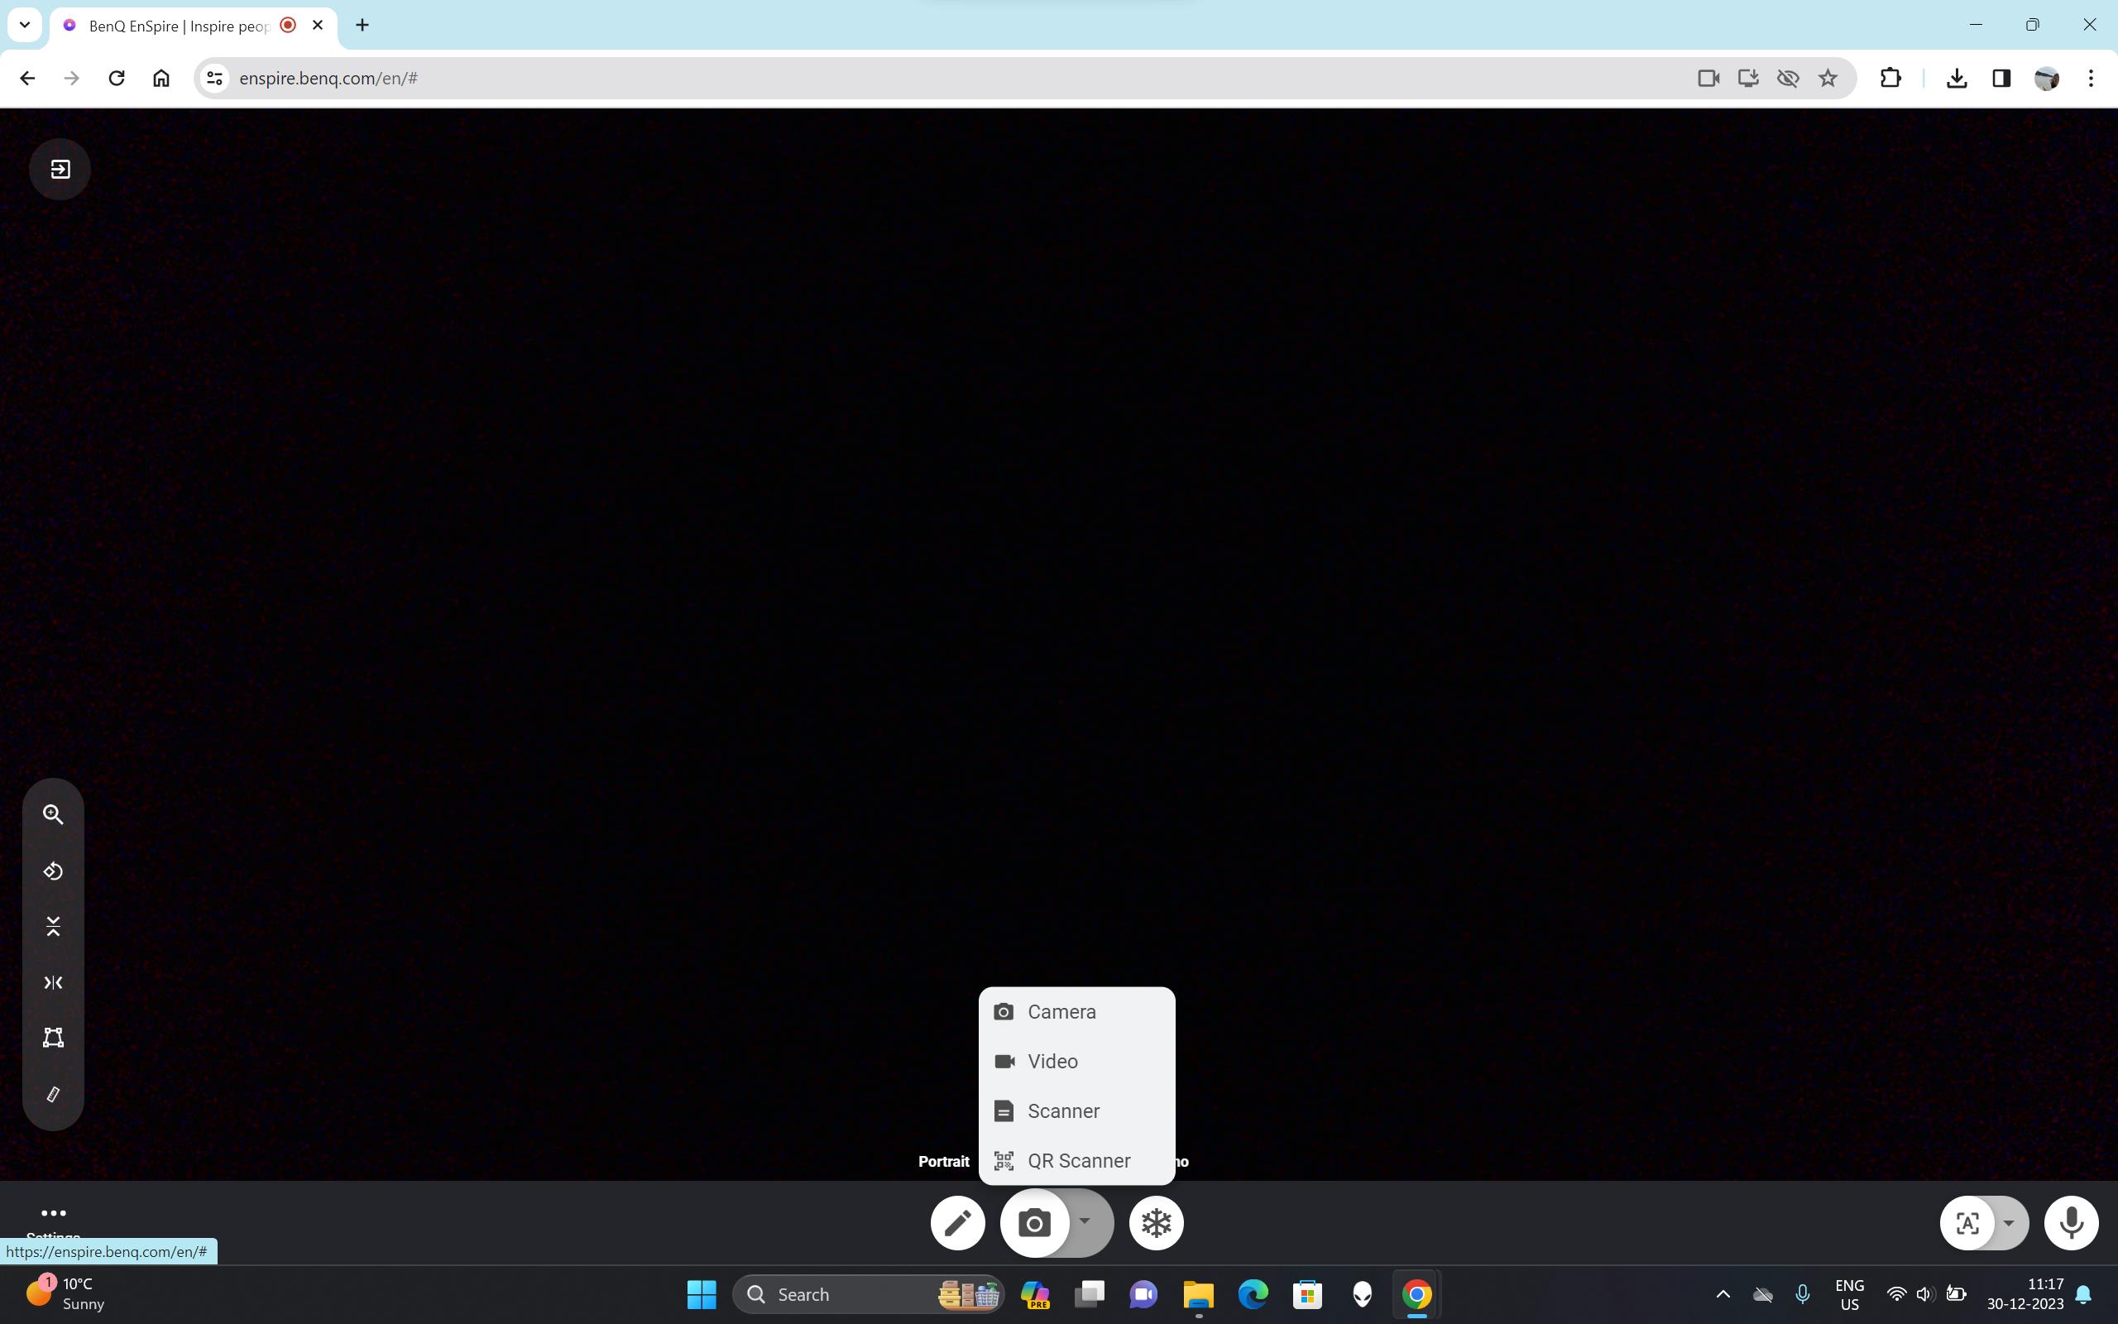Open the Settings three-dot button
The height and width of the screenshot is (1324, 2118).
point(54,1213)
